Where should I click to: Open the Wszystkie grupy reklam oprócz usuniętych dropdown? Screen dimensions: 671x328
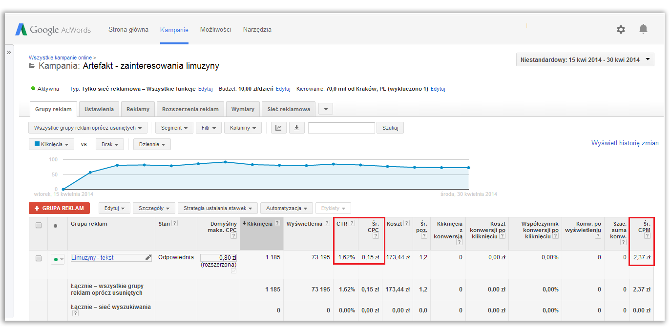coord(88,128)
